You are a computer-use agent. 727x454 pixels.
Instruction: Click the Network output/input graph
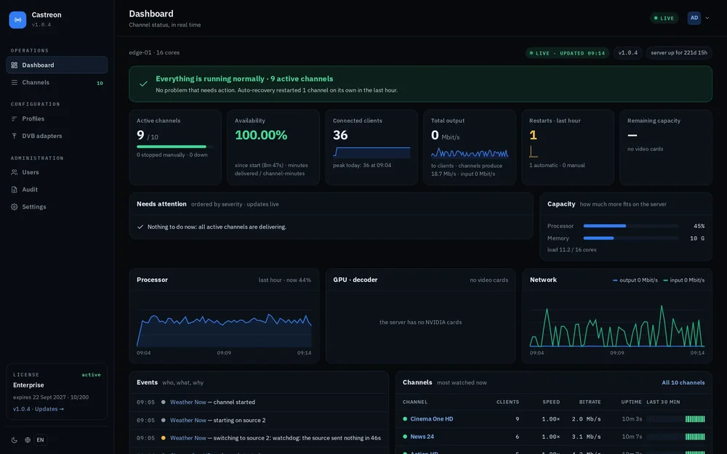coord(617,325)
